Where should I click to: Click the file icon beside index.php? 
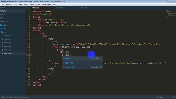[x=2, y=39]
